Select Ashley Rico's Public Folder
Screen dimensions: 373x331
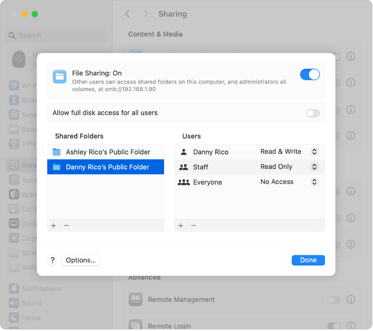coord(106,152)
